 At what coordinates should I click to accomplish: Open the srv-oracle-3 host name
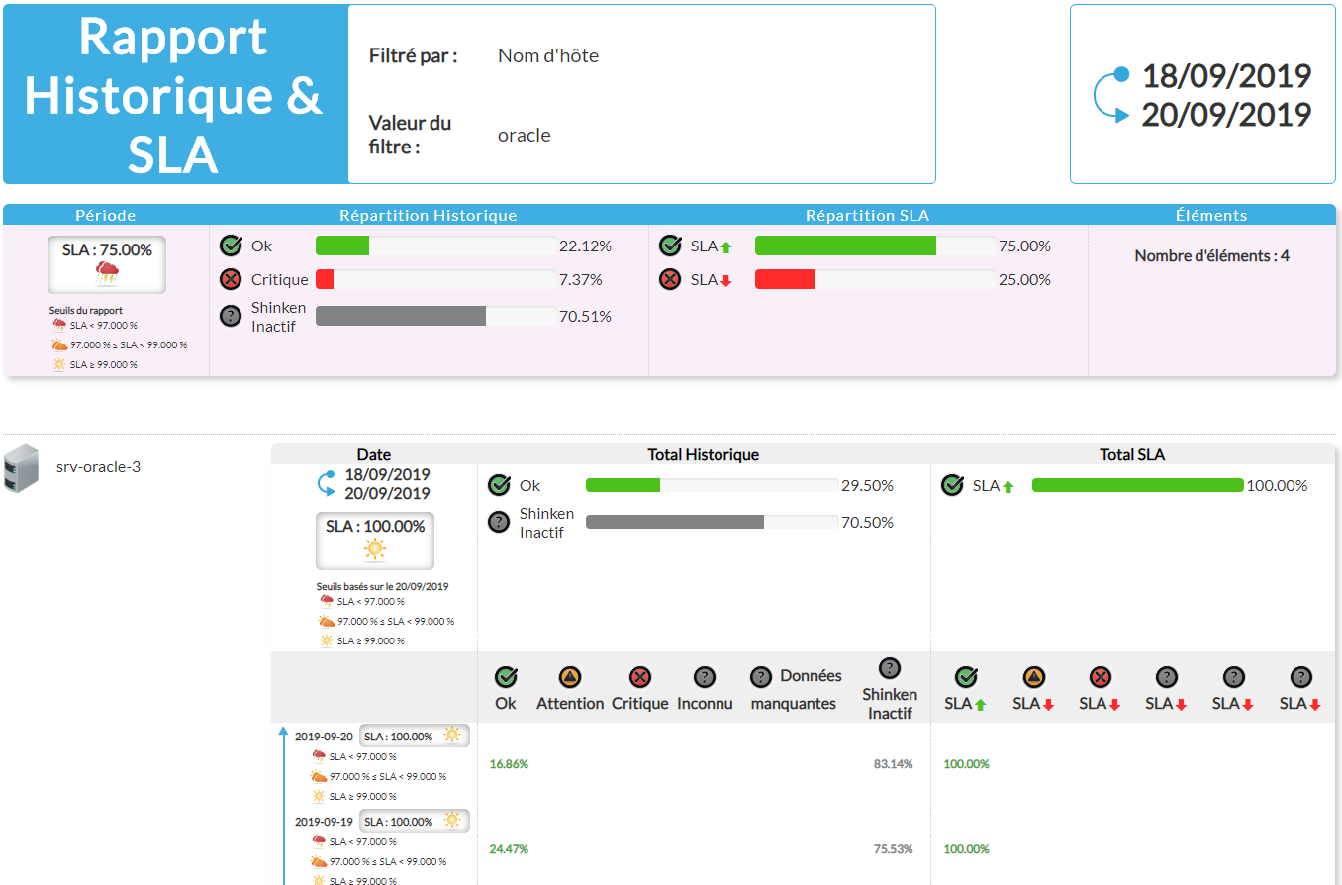[x=98, y=466]
